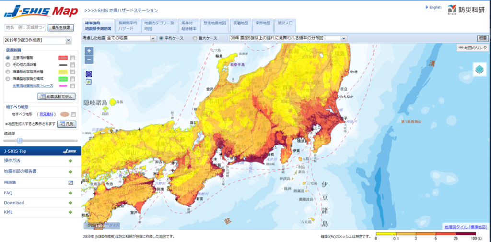Image resolution: width=491 pixels, height=242 pixels.
Task: Click the blue globe icon on map
Action: (x=89, y=73)
